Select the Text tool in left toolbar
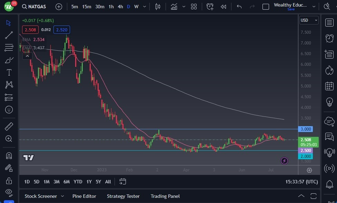Image resolution: width=337 pixels, height=203 pixels. 9,72
